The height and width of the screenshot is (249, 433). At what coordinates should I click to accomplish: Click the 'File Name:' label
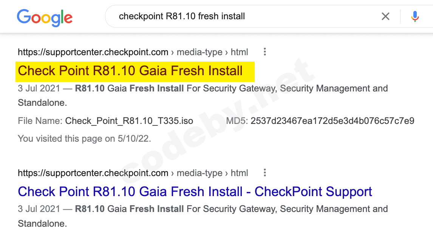pos(40,121)
